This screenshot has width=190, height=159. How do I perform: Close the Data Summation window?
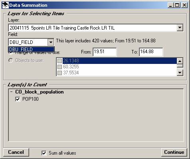(x=184, y=5)
